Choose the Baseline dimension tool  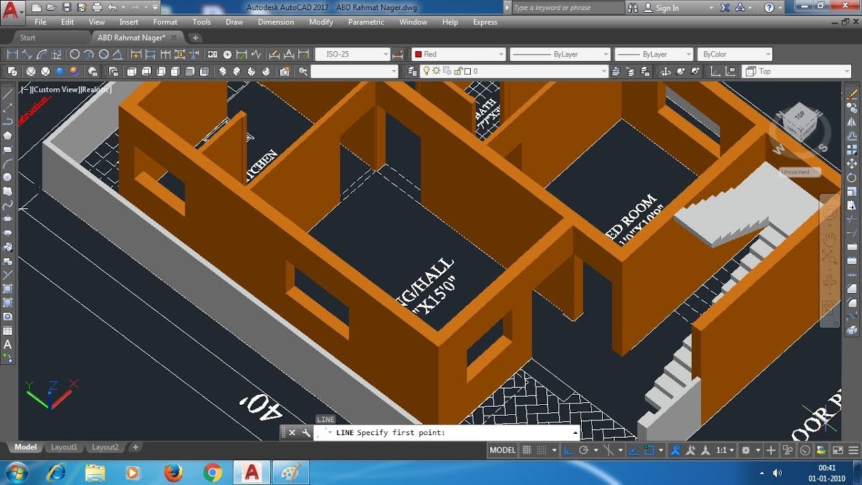tap(150, 54)
